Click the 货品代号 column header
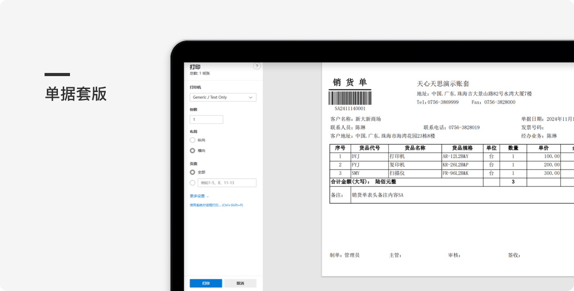This screenshot has height=291, width=574. 369,148
